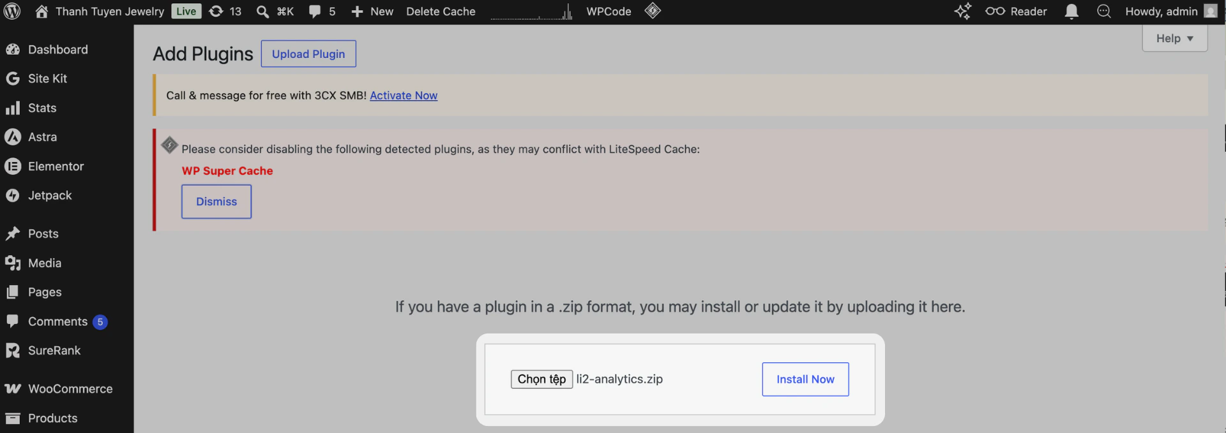Click the home icon for Thanh Tuyen Jewelry
Image resolution: width=1226 pixels, height=433 pixels.
(42, 11)
